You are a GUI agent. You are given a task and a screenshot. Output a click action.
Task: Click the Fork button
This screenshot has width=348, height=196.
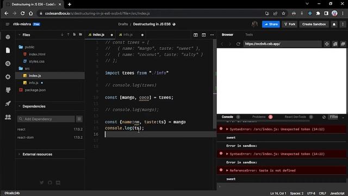290,24
